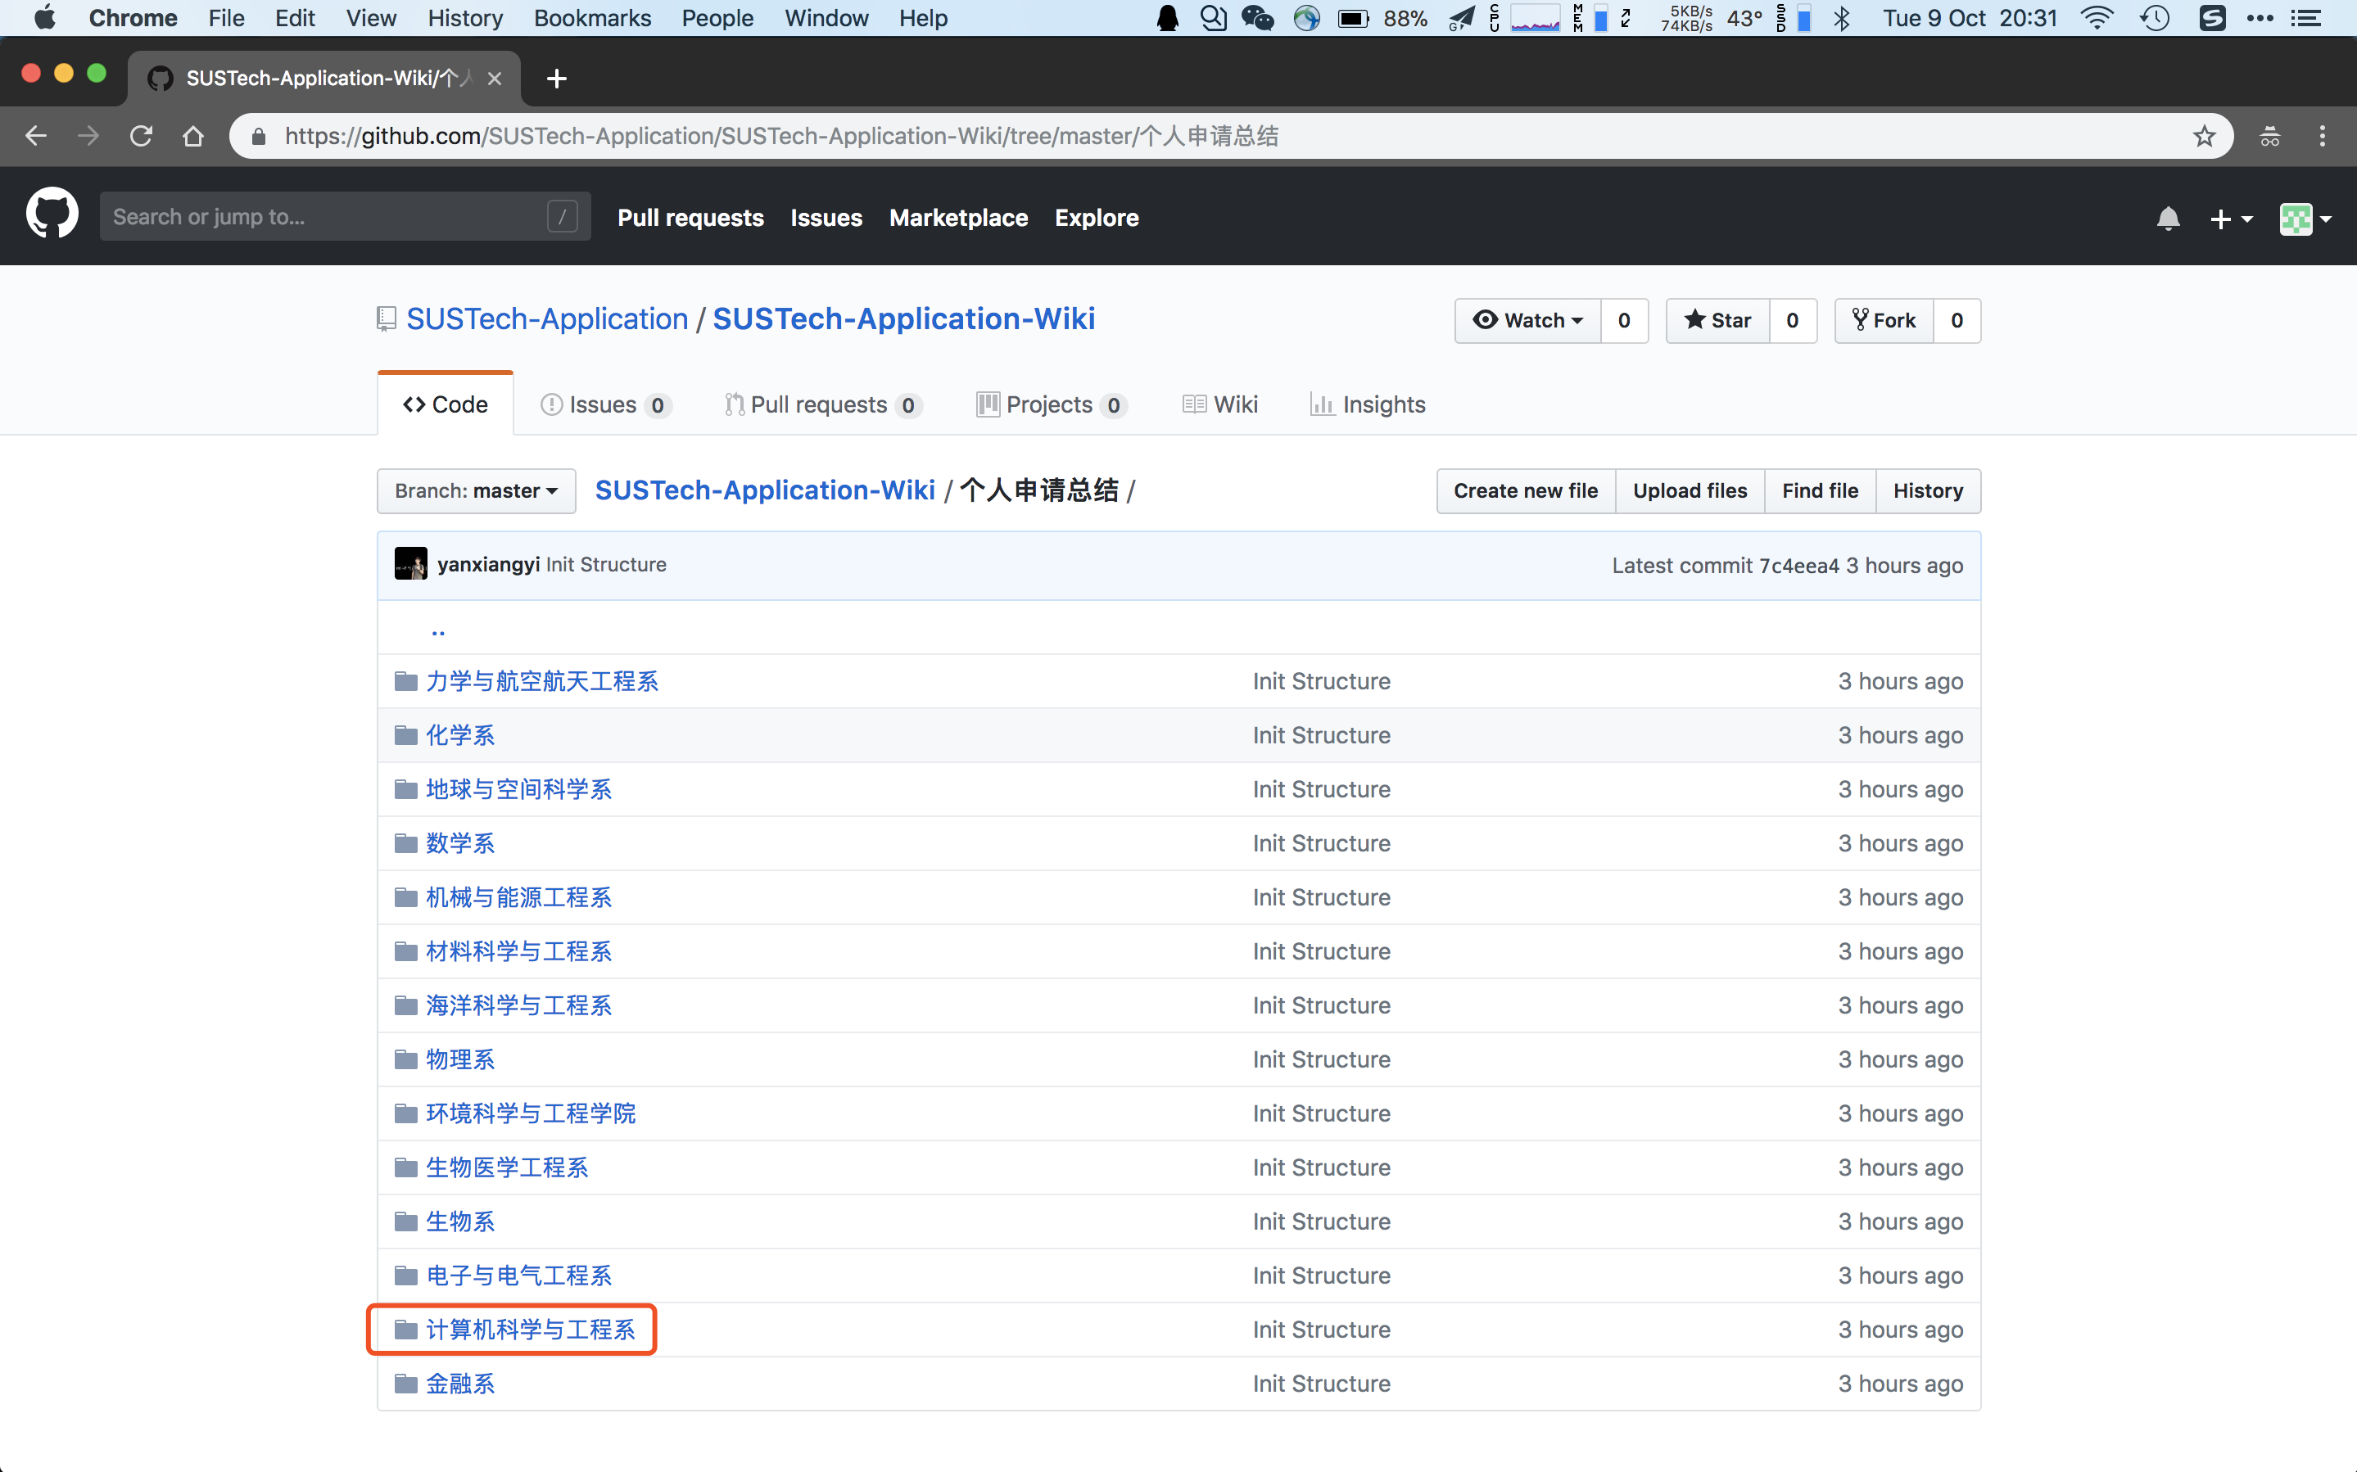Click the lock icon in address bar
The image size is (2357, 1472).
(x=259, y=138)
